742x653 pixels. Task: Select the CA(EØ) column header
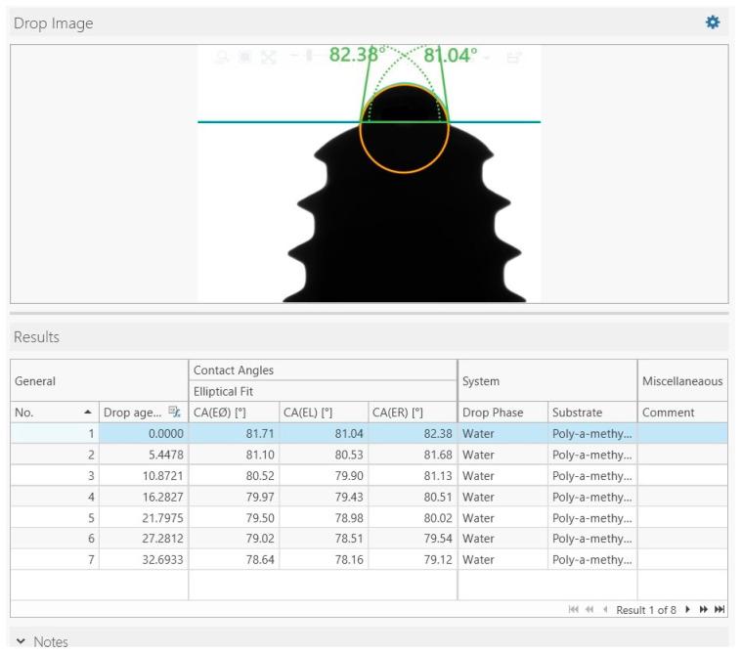pos(234,414)
